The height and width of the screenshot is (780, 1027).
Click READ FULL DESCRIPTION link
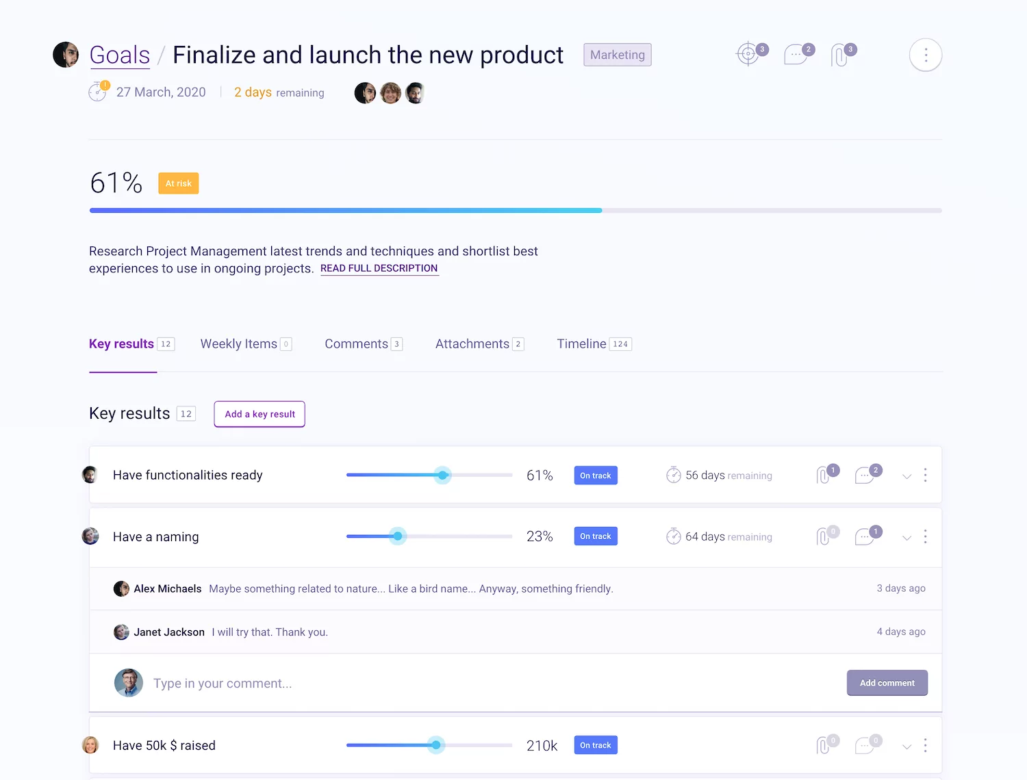pos(379,268)
